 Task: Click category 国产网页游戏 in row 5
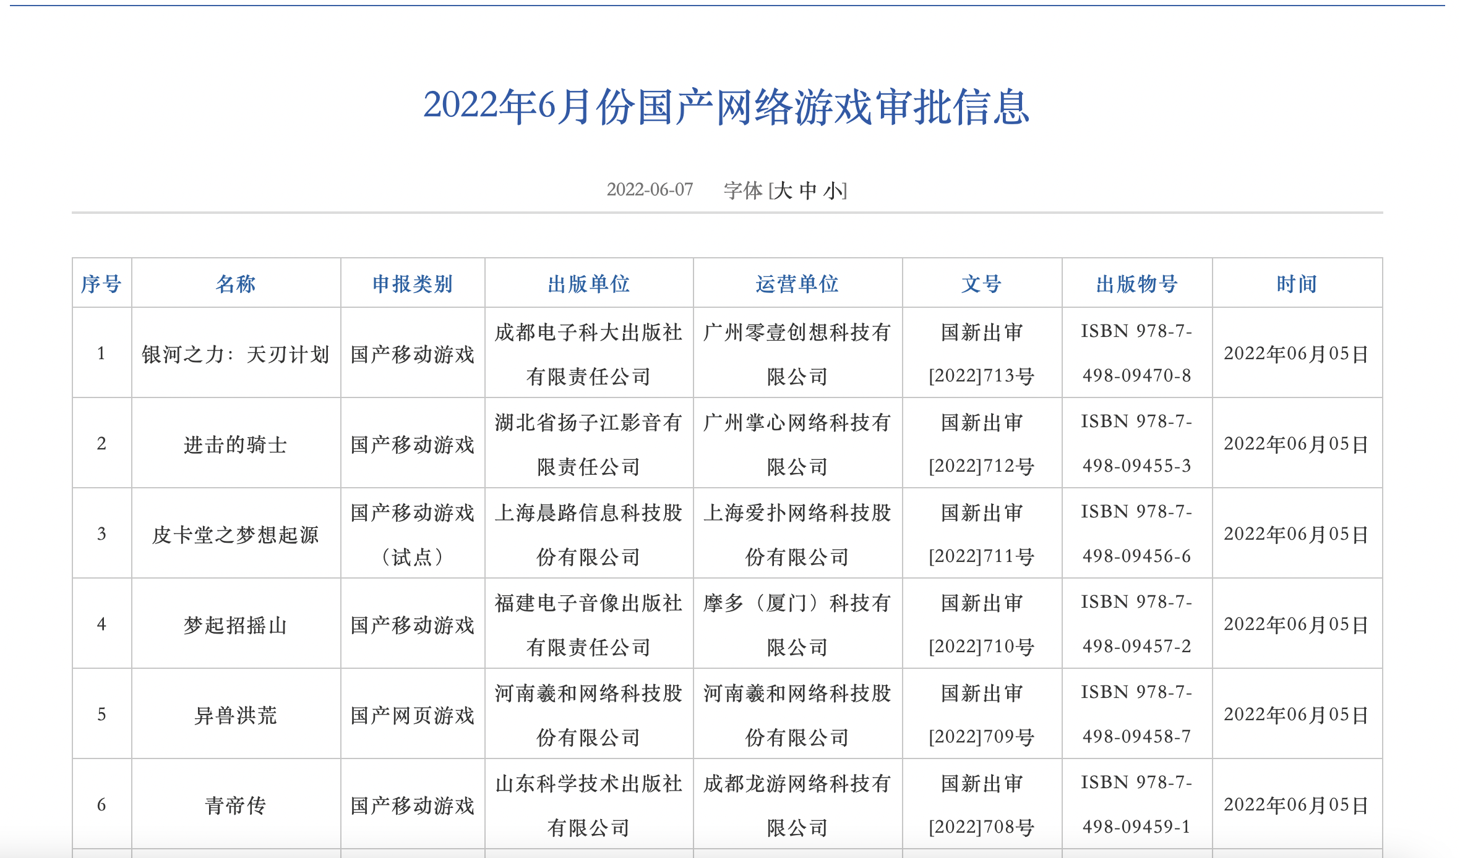tap(413, 715)
